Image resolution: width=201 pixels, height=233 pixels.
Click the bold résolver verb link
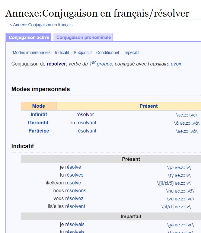(56, 64)
